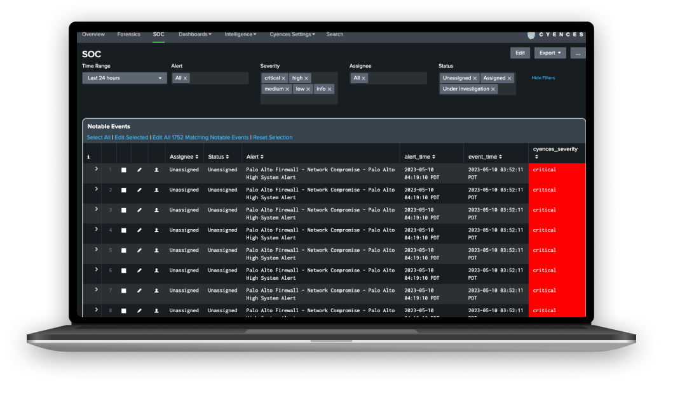The image size is (694, 408).
Task: Sort table by alert_time column
Action: tap(419, 157)
